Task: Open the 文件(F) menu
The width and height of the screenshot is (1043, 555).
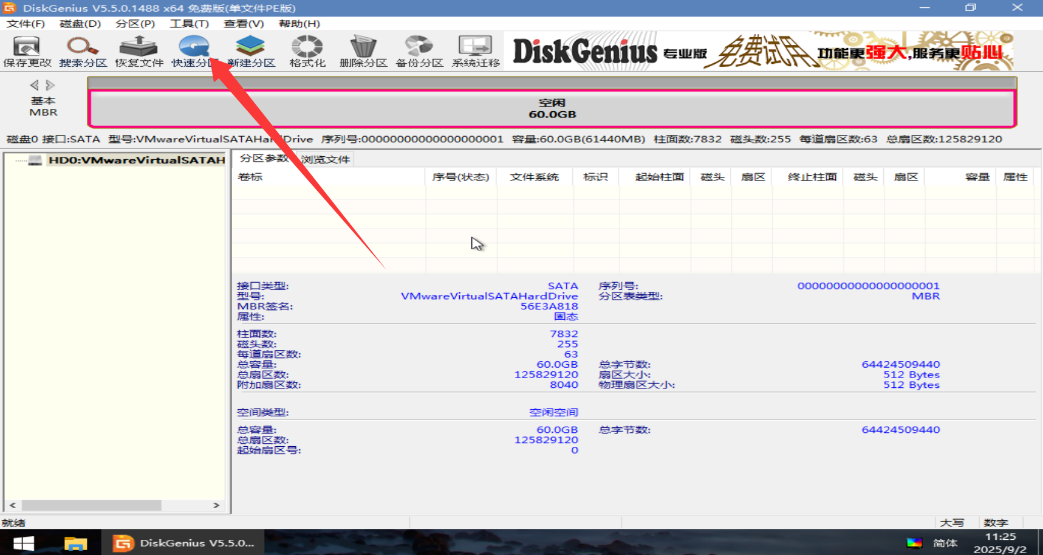Action: point(26,24)
